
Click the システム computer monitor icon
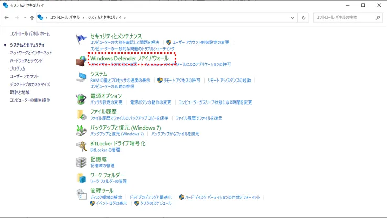click(81, 77)
